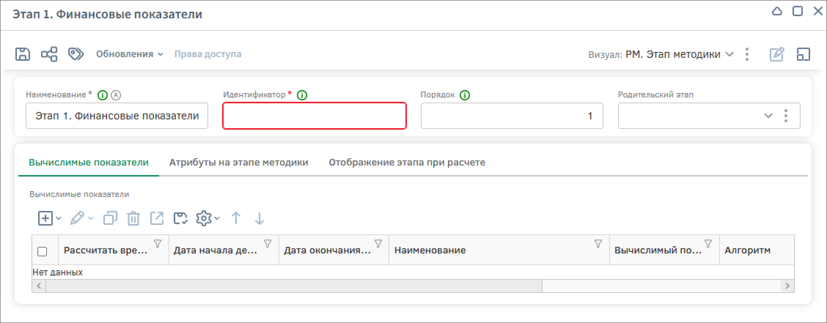Image resolution: width=827 pixels, height=323 pixels.
Task: Switch to the Атрибуты на этапе методики tab
Action: point(239,162)
